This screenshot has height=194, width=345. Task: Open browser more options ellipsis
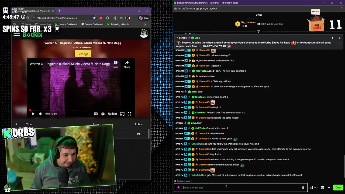tap(133, 18)
